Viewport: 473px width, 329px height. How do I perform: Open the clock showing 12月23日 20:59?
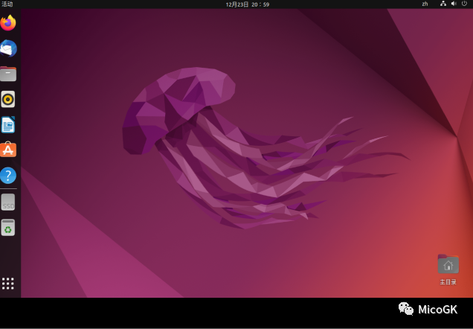pyautogui.click(x=248, y=4)
